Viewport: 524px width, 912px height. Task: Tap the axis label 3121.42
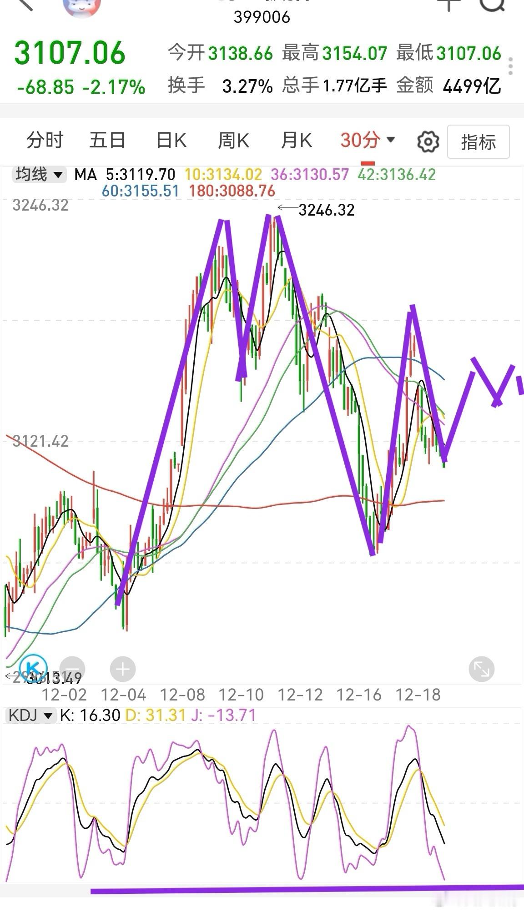(x=40, y=441)
